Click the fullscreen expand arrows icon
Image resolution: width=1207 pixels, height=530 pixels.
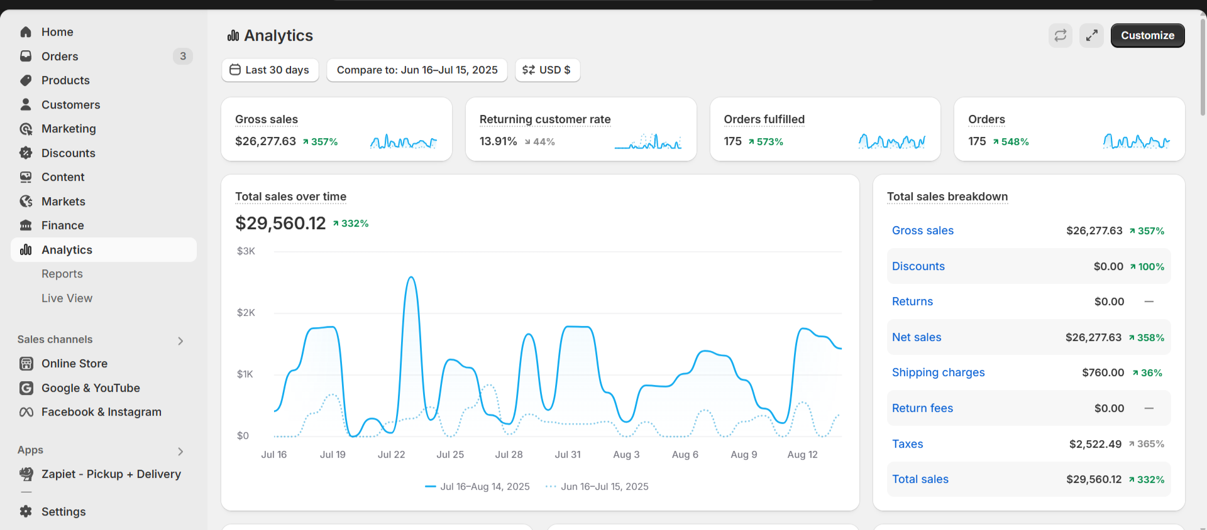[1092, 35]
